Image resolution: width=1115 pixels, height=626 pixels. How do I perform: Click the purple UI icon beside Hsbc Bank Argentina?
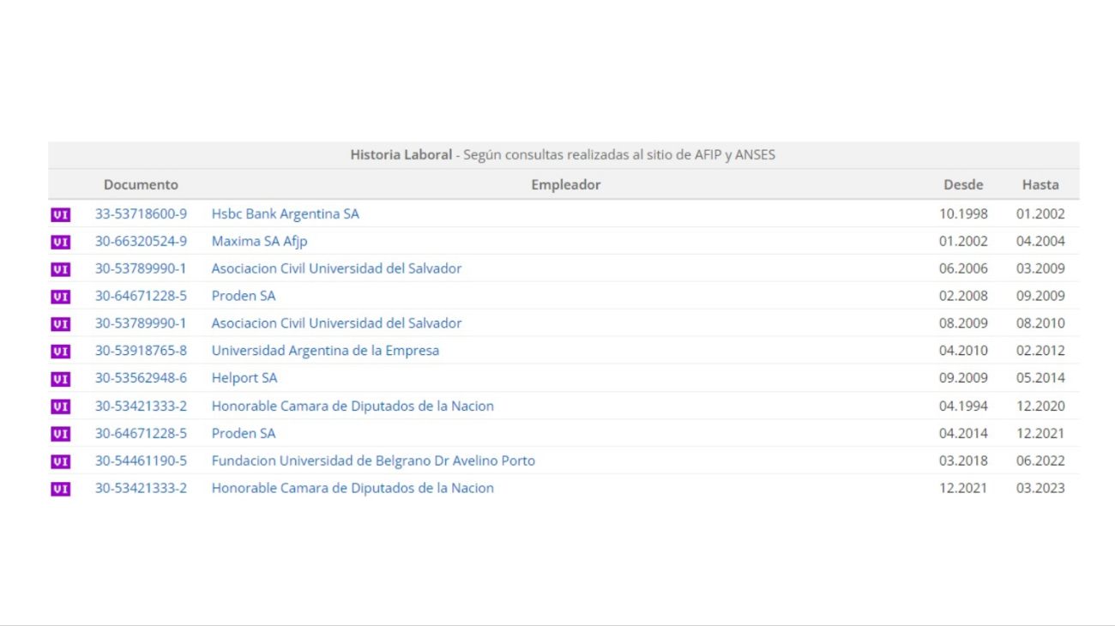[60, 214]
